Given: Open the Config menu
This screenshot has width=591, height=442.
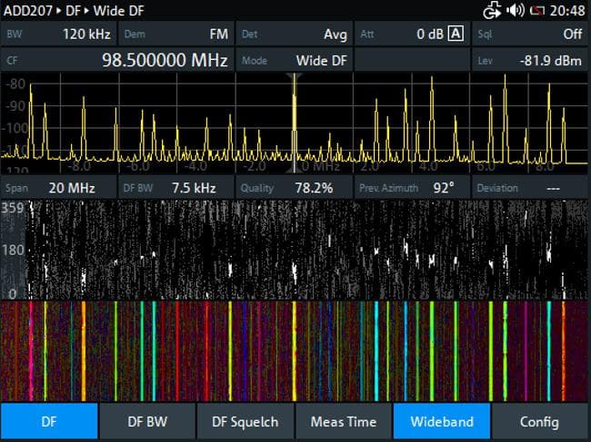Looking at the screenshot, I should pyautogui.click(x=539, y=422).
